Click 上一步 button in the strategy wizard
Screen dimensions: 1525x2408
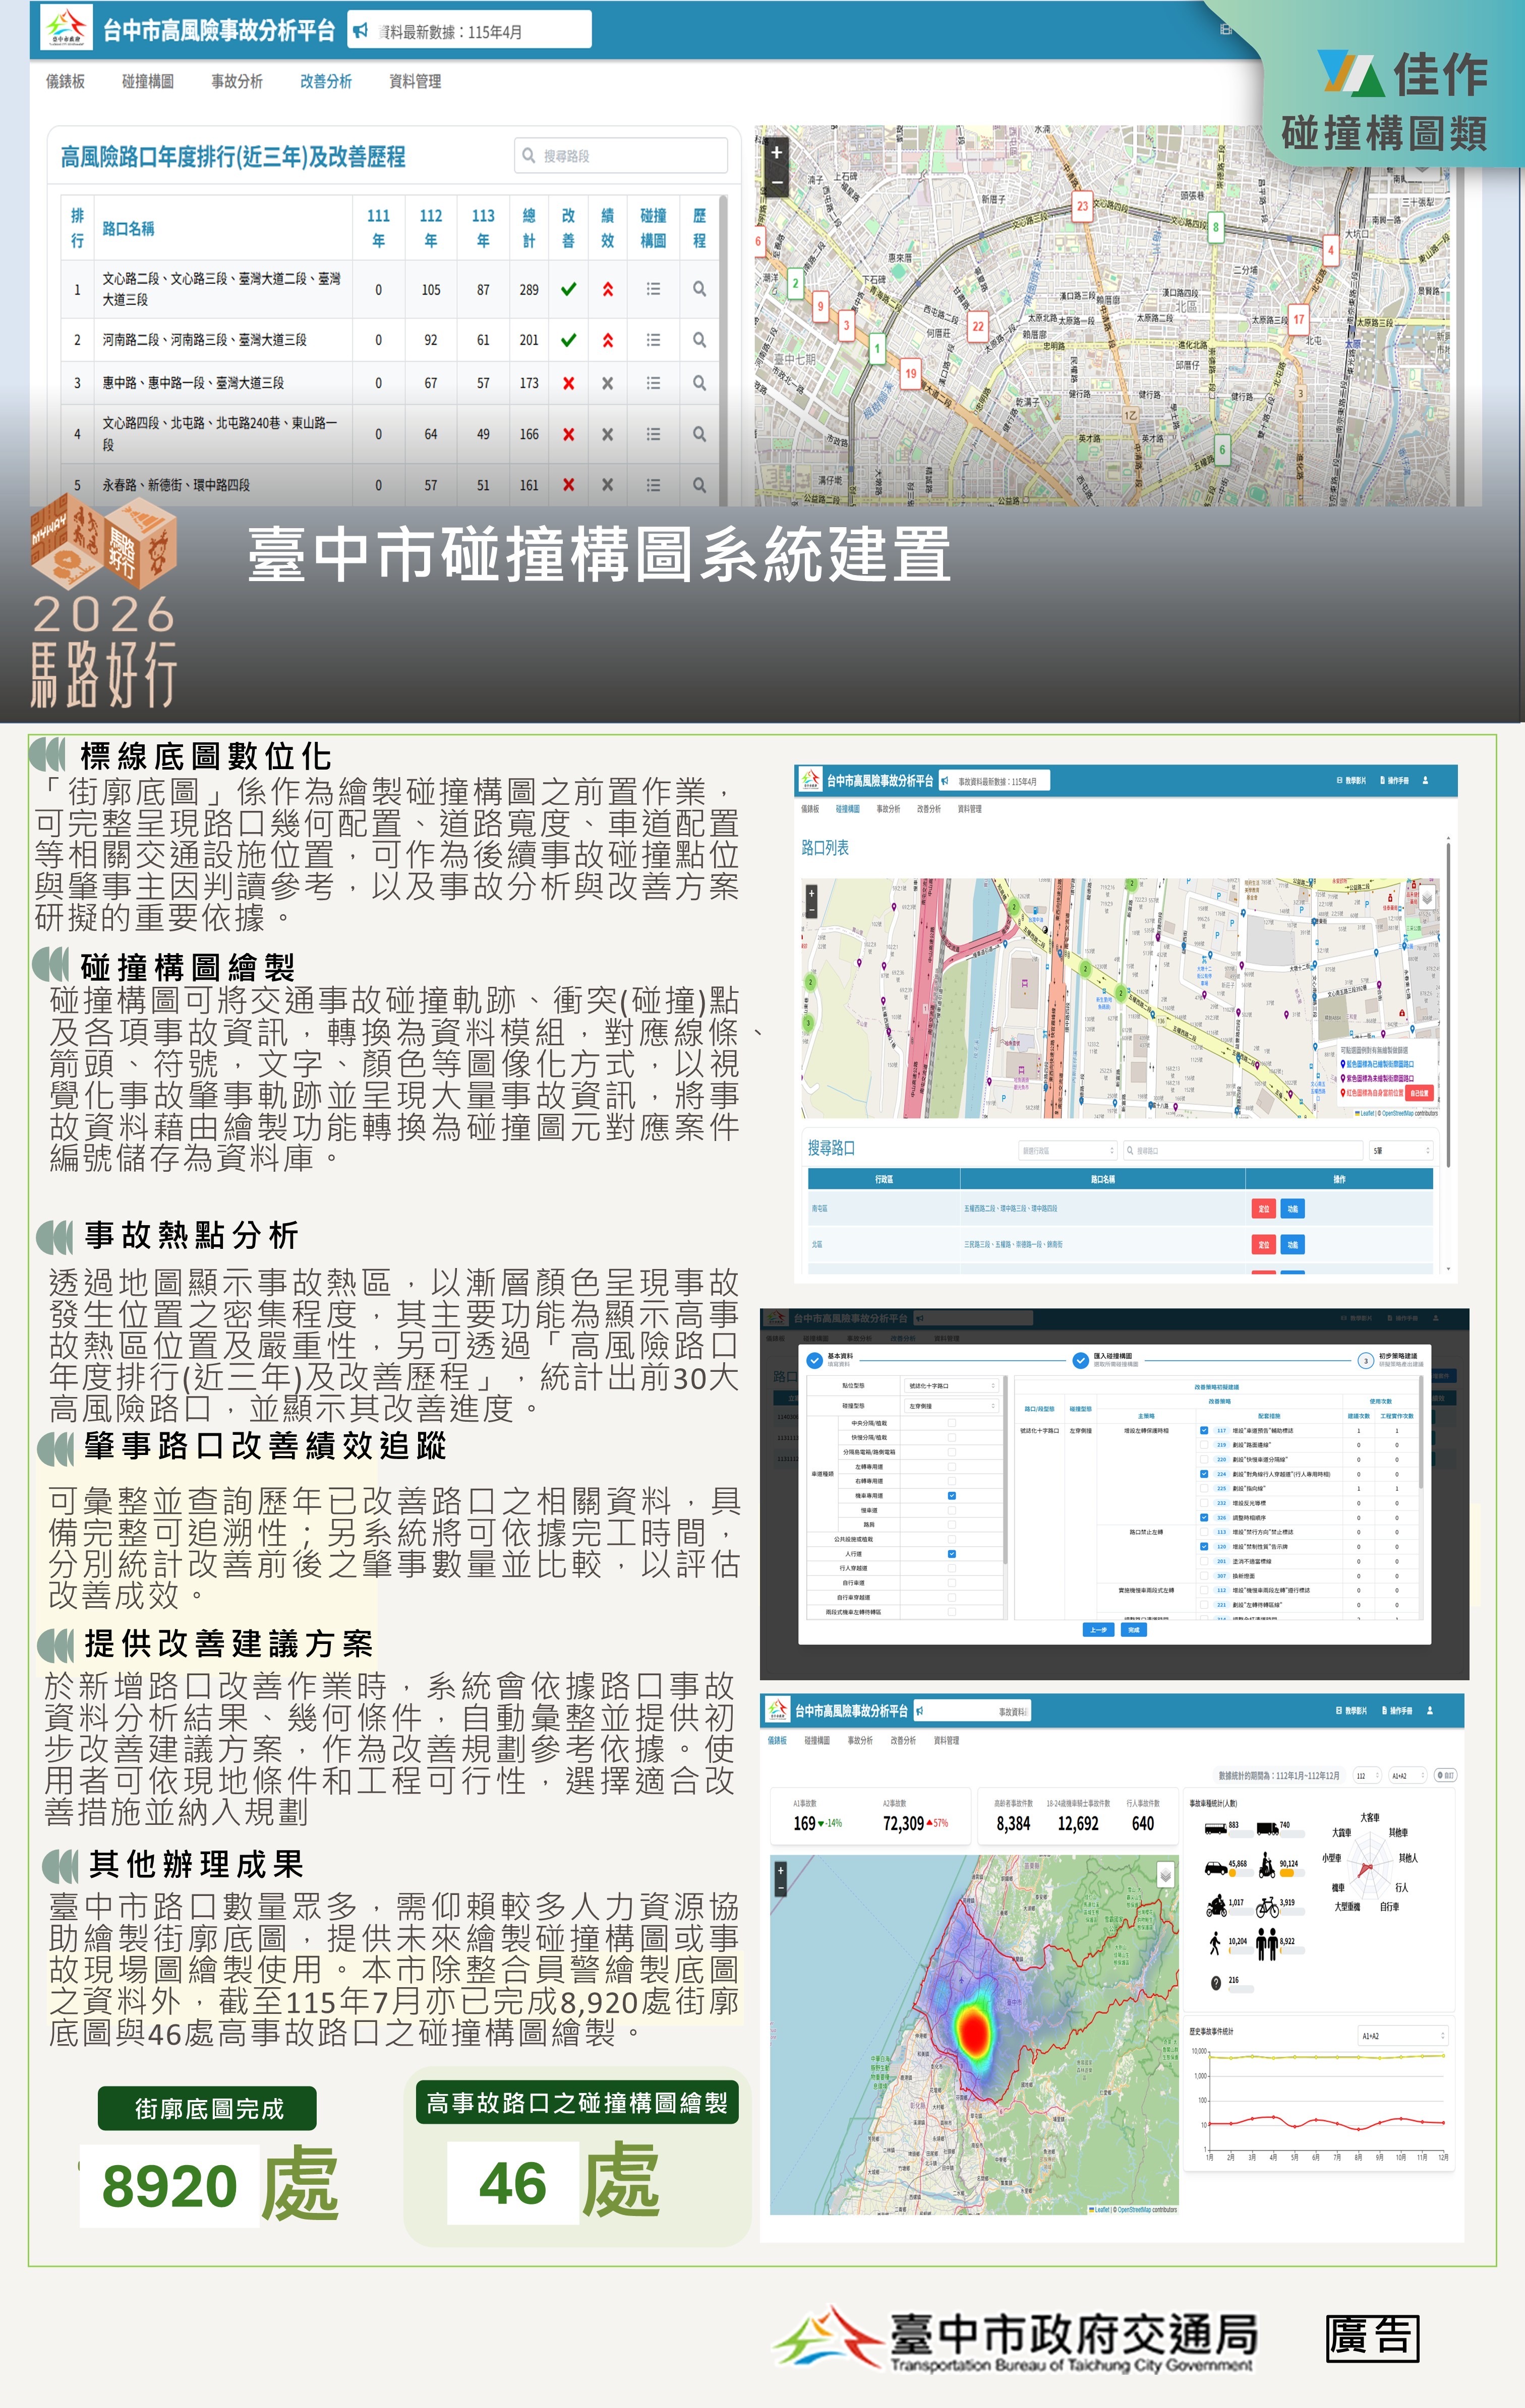pos(1099,1630)
